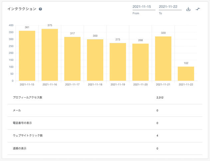Screen dimensions: 210x161
Task: Select the 2021-11-21 bar with value 320
Action: pos(163,58)
